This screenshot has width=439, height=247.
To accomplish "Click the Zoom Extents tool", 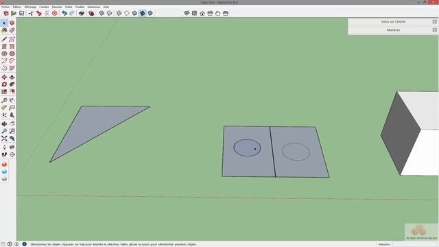I will (4, 139).
